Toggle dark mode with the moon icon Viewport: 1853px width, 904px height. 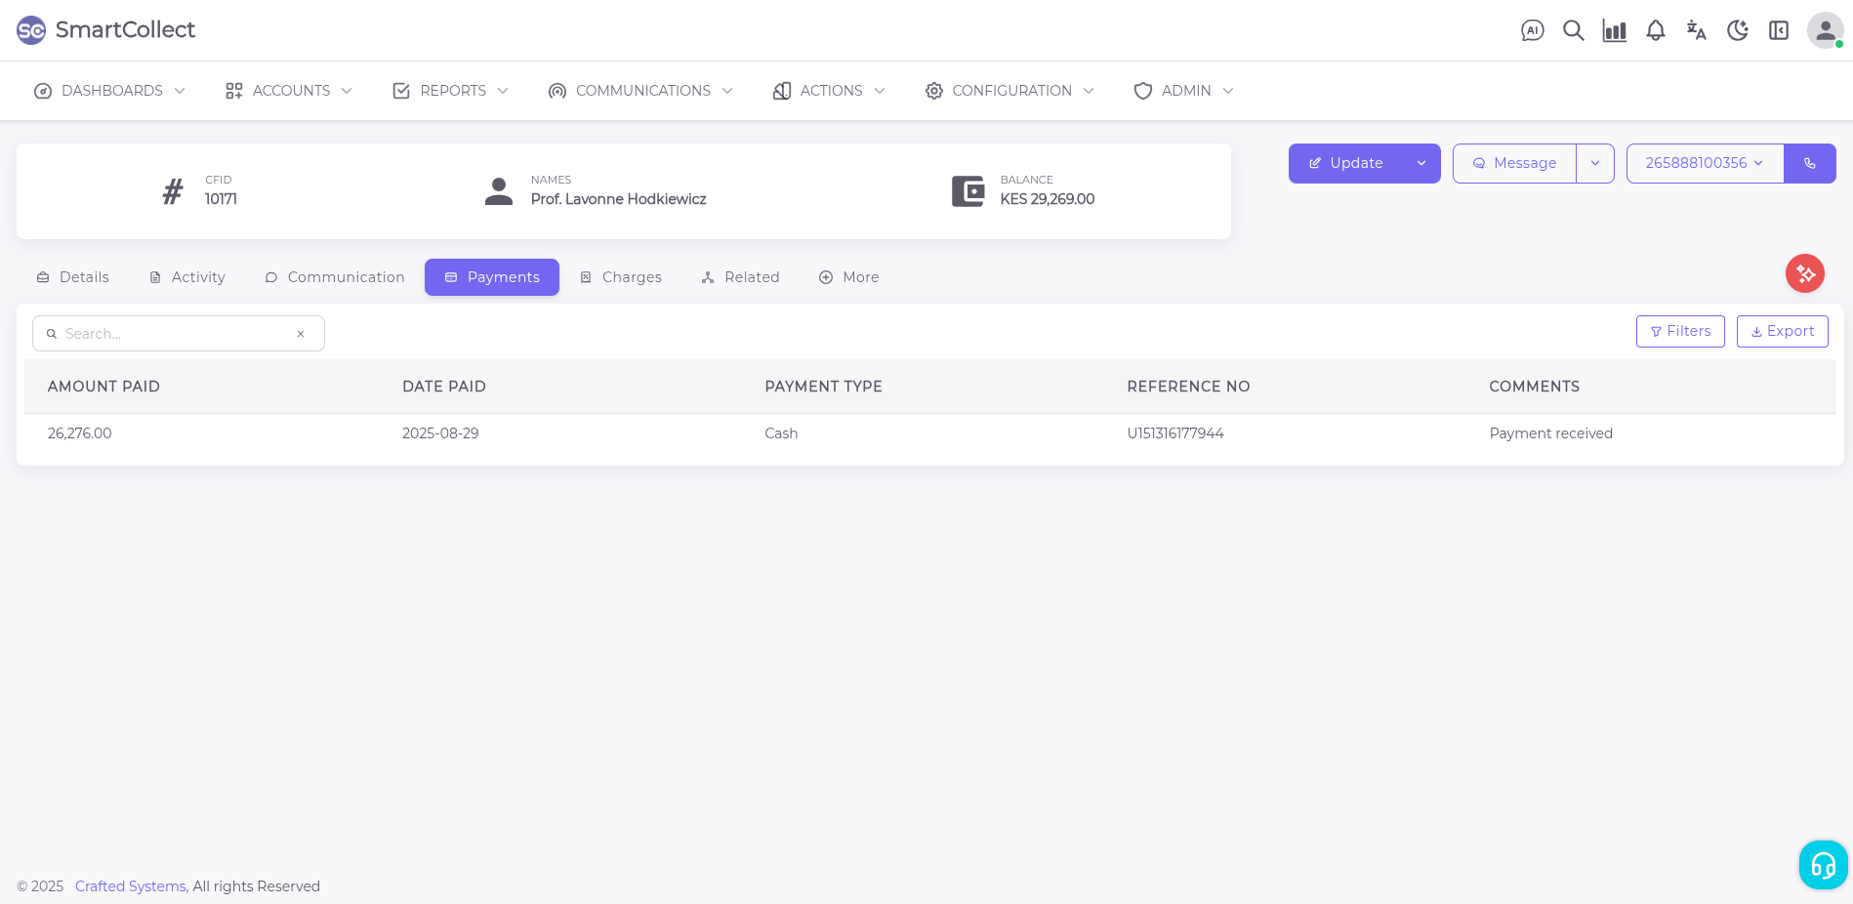coord(1737,30)
